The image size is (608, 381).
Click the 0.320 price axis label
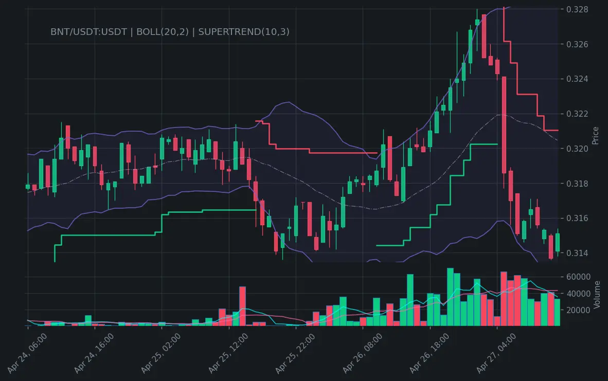pyautogui.click(x=577, y=149)
